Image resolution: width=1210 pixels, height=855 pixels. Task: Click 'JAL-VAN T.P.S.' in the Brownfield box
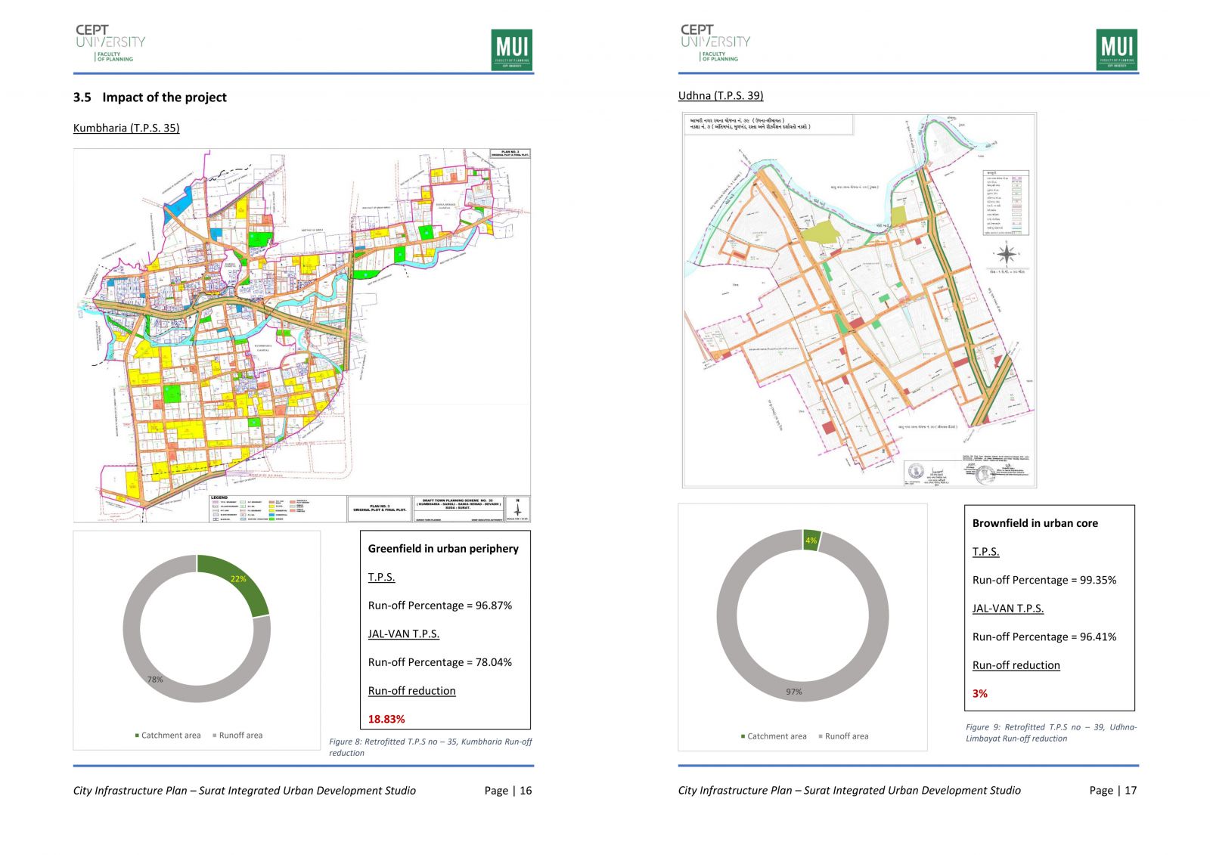tap(1008, 608)
